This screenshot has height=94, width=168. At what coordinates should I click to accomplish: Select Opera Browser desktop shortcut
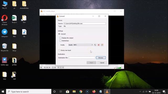click(5, 20)
